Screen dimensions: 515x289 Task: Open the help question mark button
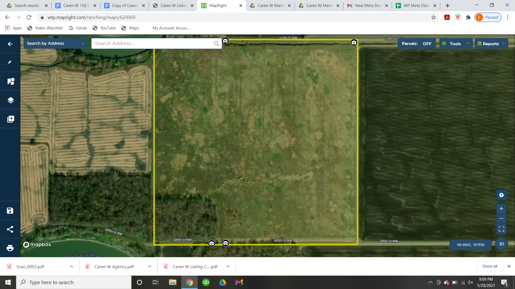(501, 195)
